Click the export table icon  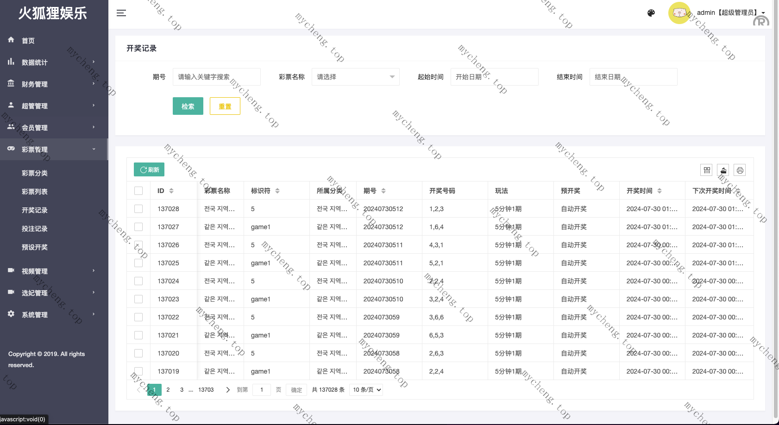pos(723,170)
